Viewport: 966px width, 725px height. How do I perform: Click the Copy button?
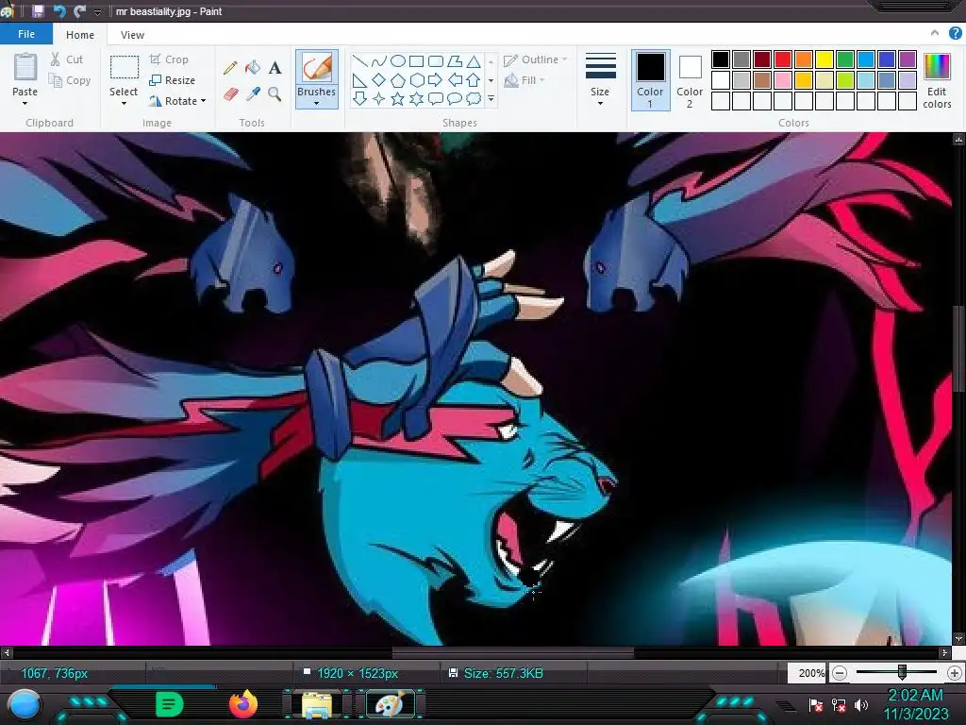coord(70,81)
